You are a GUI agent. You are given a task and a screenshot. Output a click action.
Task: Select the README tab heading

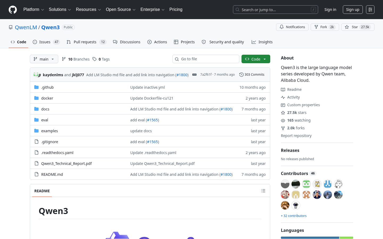click(x=42, y=191)
